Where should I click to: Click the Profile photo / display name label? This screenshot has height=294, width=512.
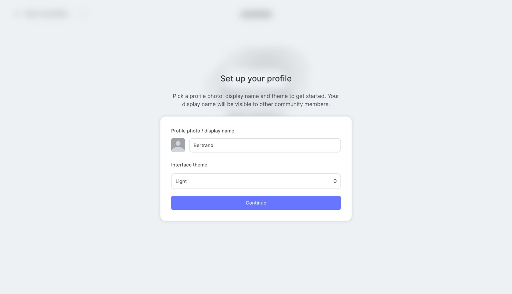coord(202,131)
